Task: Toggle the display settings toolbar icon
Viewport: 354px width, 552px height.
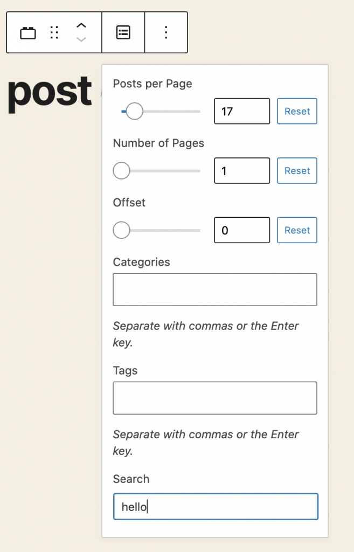Action: coord(123,32)
